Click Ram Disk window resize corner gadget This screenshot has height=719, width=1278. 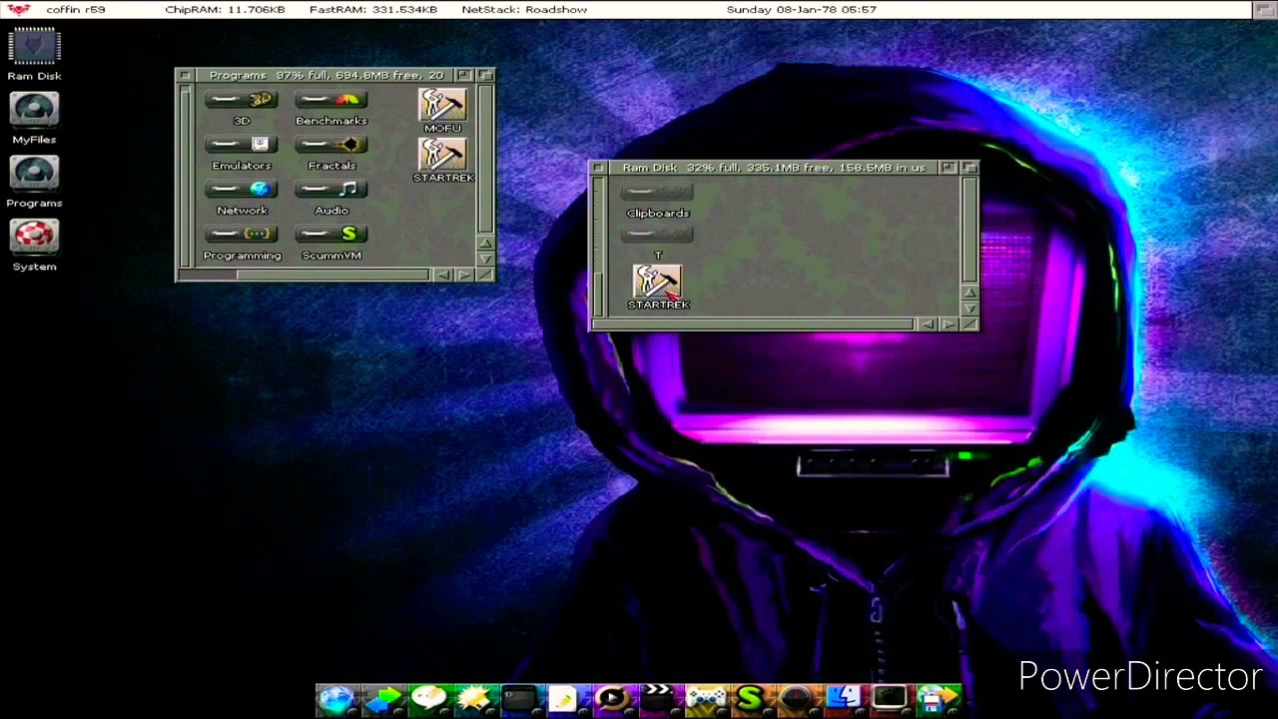tap(969, 325)
